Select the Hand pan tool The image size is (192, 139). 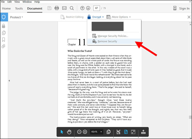(69, 132)
